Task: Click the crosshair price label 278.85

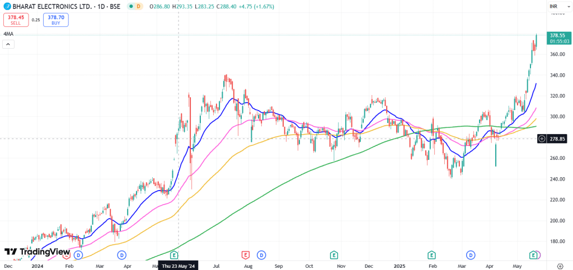Action: (558, 139)
